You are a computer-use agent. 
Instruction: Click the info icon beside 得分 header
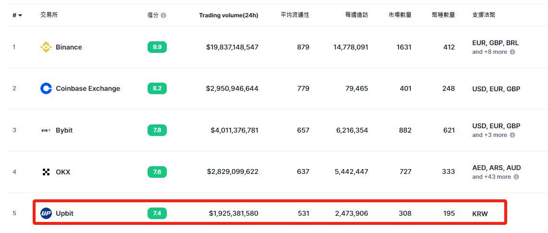tap(163, 15)
